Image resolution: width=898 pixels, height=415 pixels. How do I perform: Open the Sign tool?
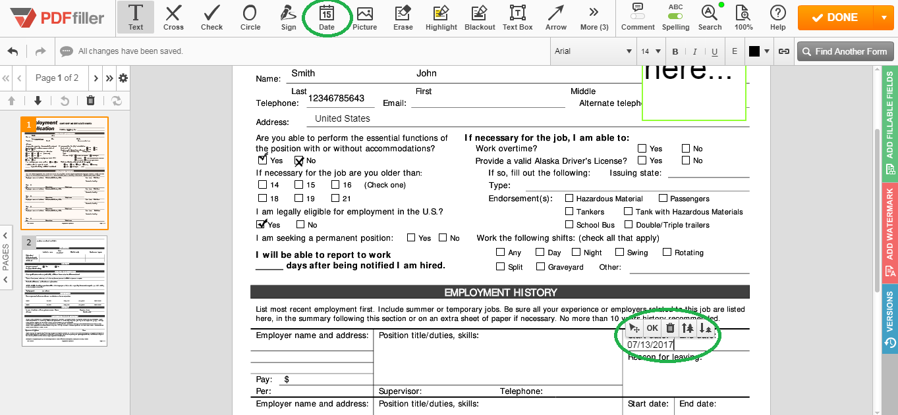(288, 17)
